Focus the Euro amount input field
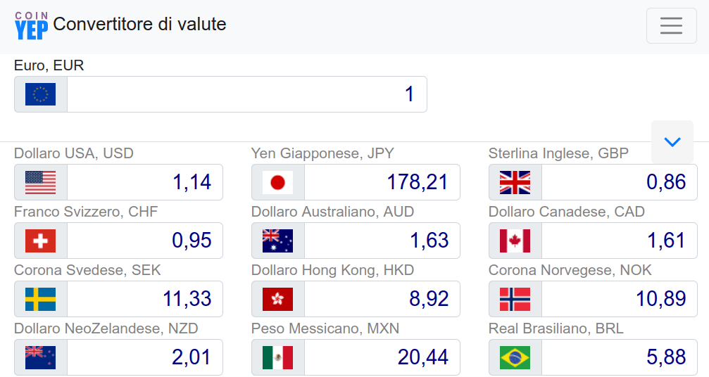Screen dimensions: 709x377 (247, 94)
